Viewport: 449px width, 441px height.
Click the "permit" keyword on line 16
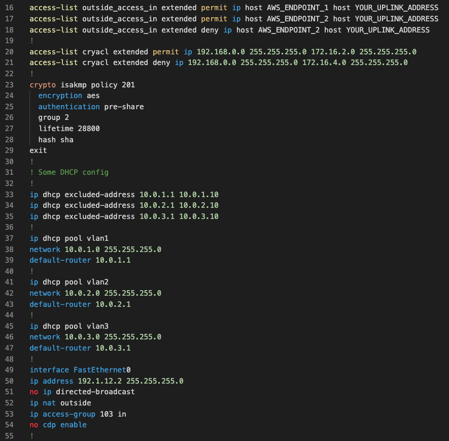point(213,8)
